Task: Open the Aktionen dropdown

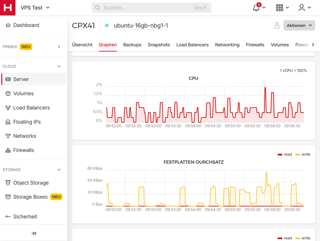Action: click(x=299, y=26)
